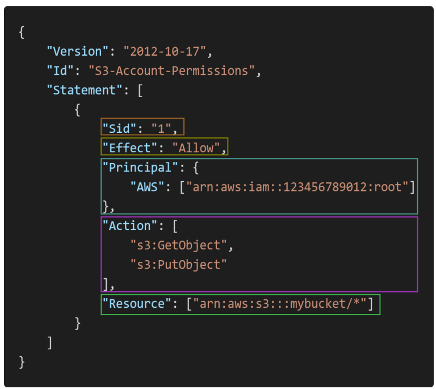The image size is (436, 389).
Task: Select the "2012-10-17" version value
Action: pos(165,52)
